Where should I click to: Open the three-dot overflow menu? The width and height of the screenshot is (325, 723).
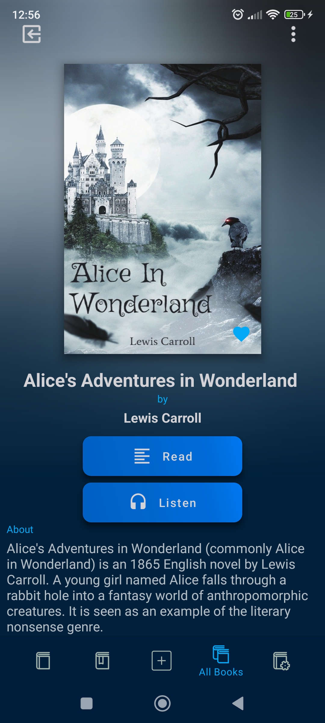point(293,34)
